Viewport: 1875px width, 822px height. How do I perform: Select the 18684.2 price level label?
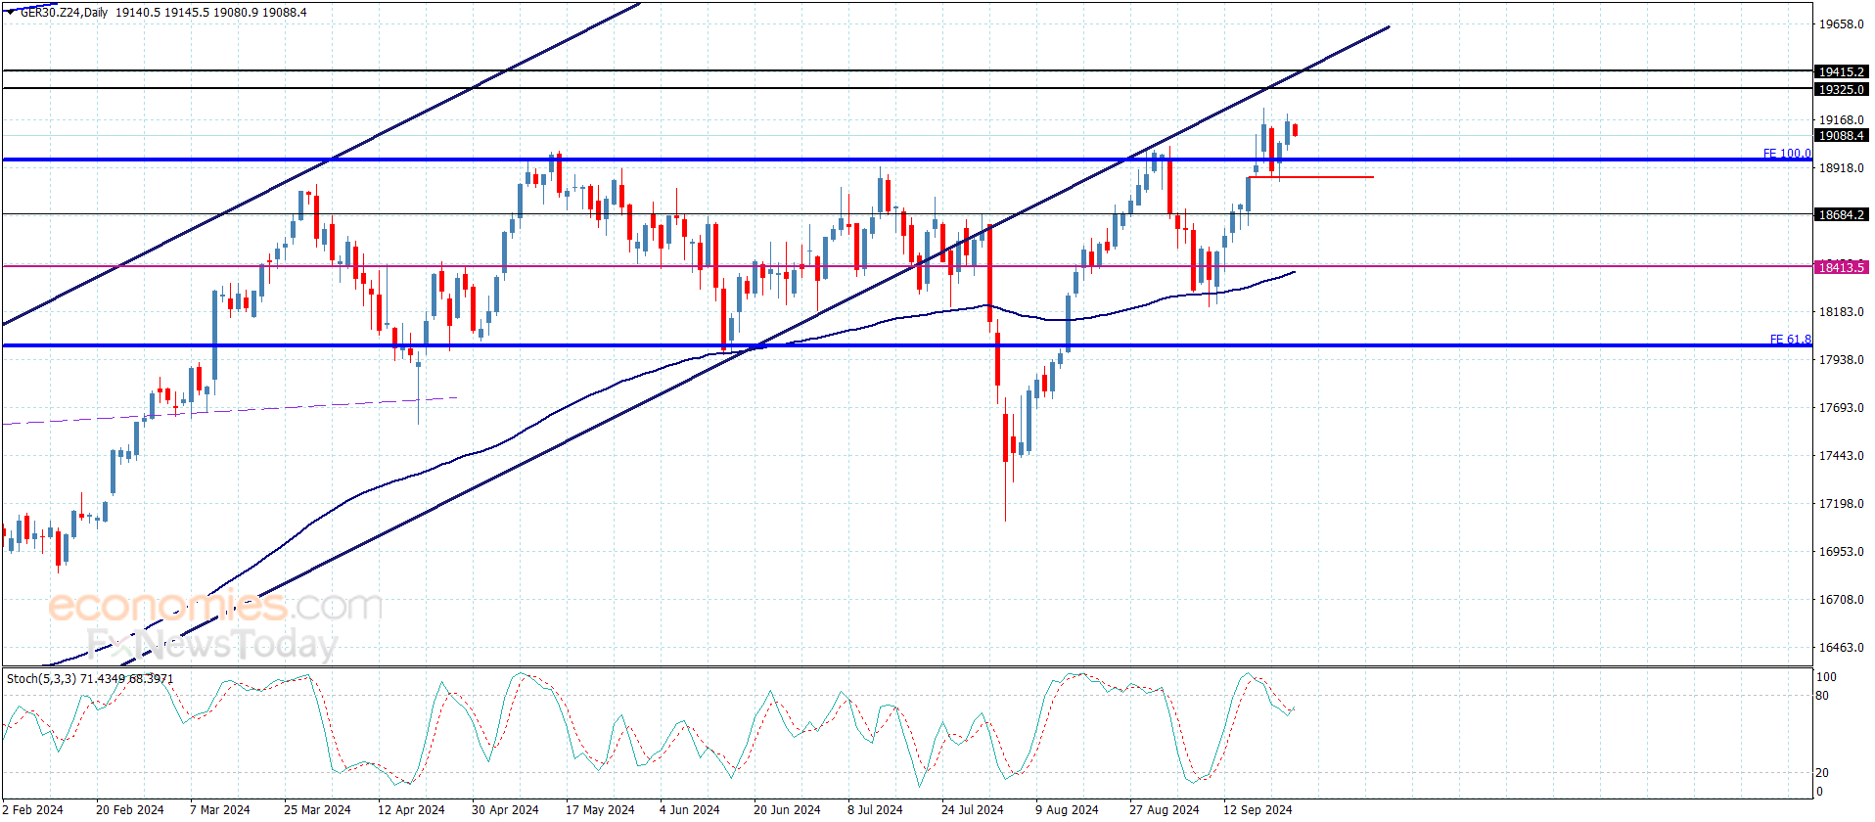(1841, 215)
